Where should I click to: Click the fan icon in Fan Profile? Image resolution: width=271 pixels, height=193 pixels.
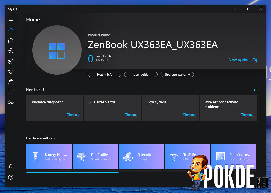82,156
